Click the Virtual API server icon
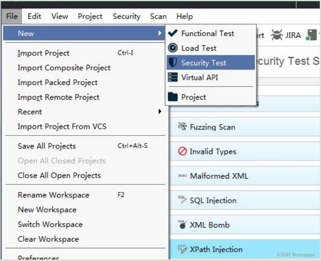This screenshot has width=321, height=261. tap(173, 77)
